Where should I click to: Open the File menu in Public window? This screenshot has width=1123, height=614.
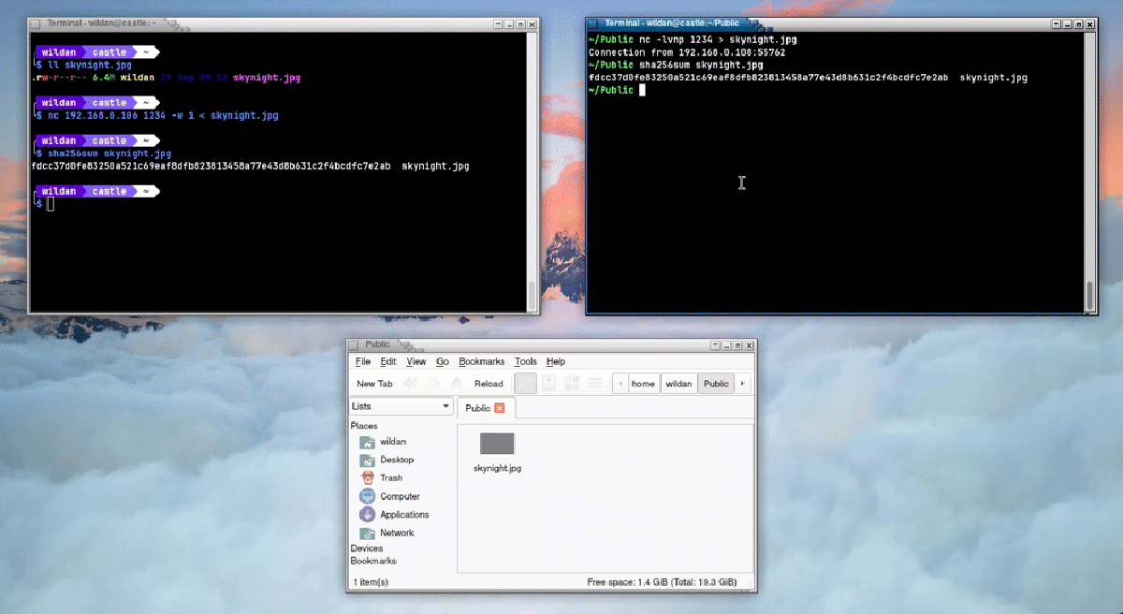tap(363, 361)
